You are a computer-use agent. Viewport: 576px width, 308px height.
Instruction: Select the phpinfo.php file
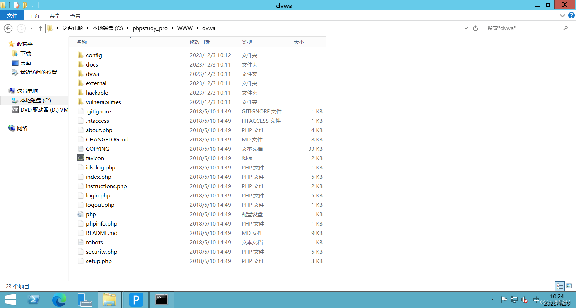(x=102, y=224)
